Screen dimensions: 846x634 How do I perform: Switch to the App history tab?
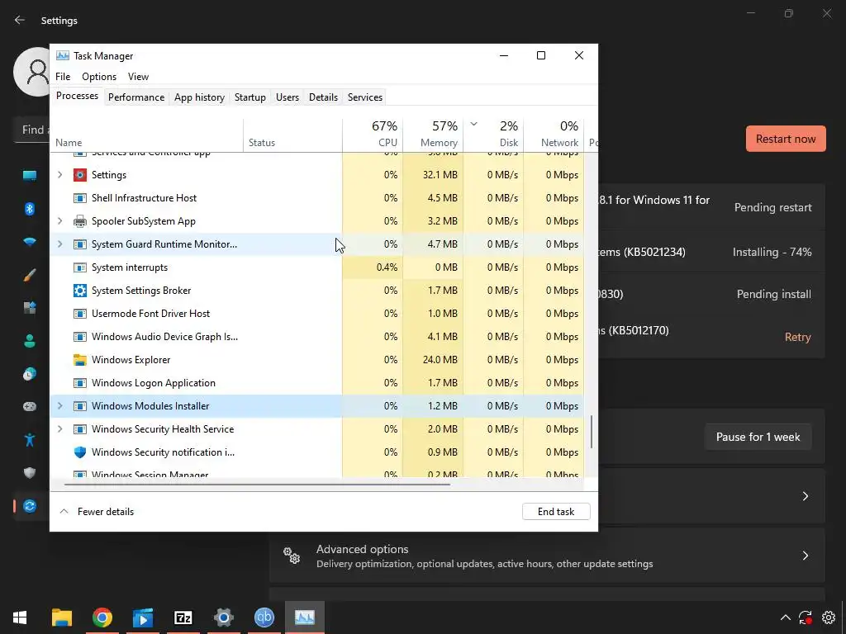click(x=199, y=97)
